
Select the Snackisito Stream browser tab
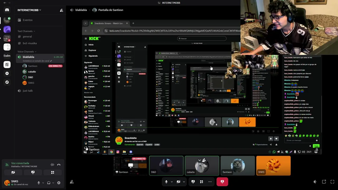(109, 23)
